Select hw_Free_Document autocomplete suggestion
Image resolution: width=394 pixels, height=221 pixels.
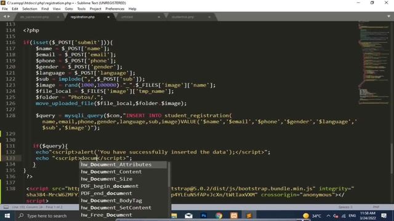123,215
